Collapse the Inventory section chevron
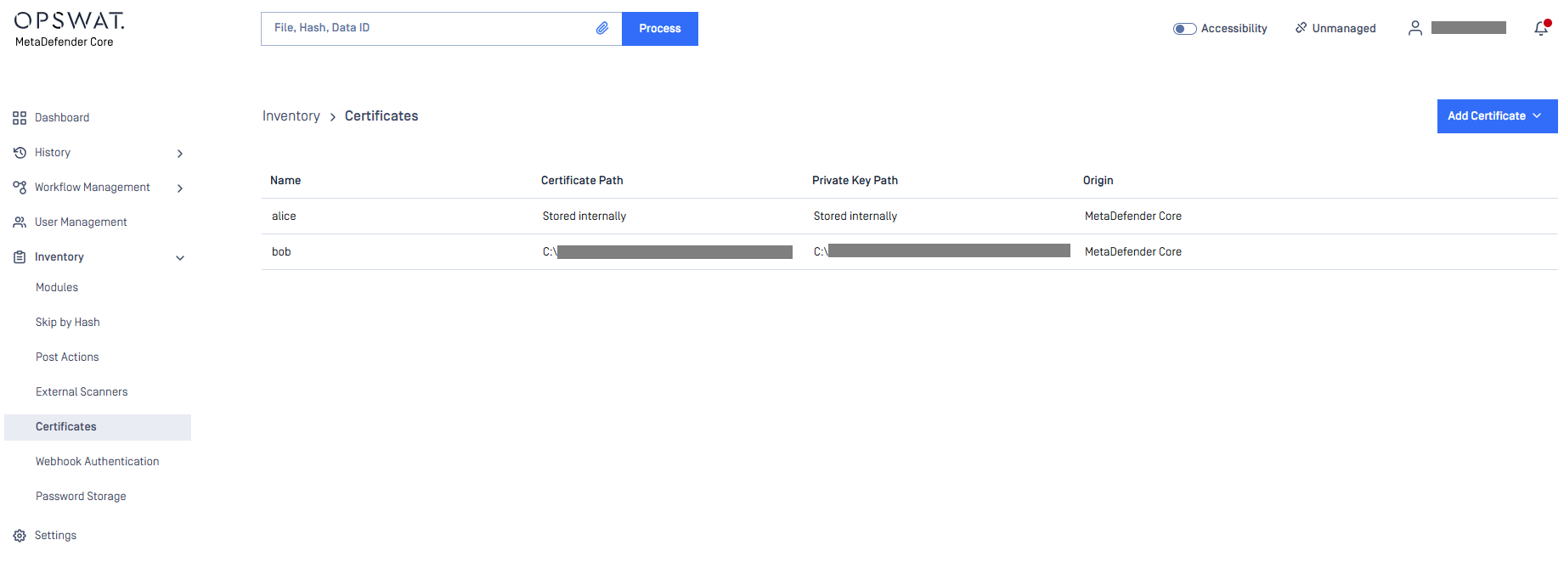The image size is (1564, 568). pyautogui.click(x=179, y=258)
